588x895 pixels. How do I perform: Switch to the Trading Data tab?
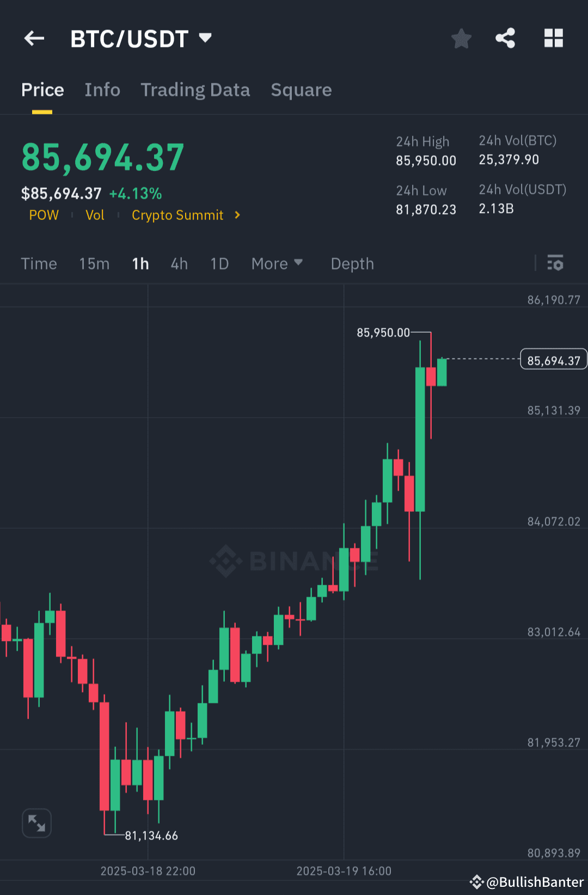[195, 90]
